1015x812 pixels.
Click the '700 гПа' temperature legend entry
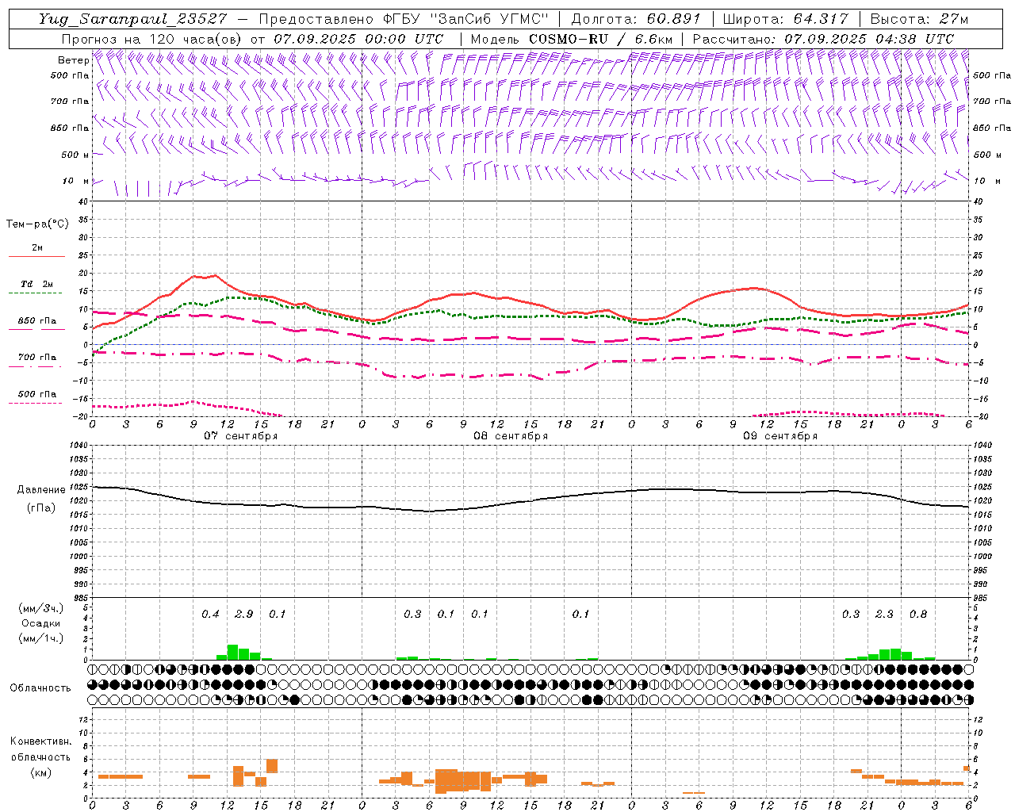click(x=37, y=357)
